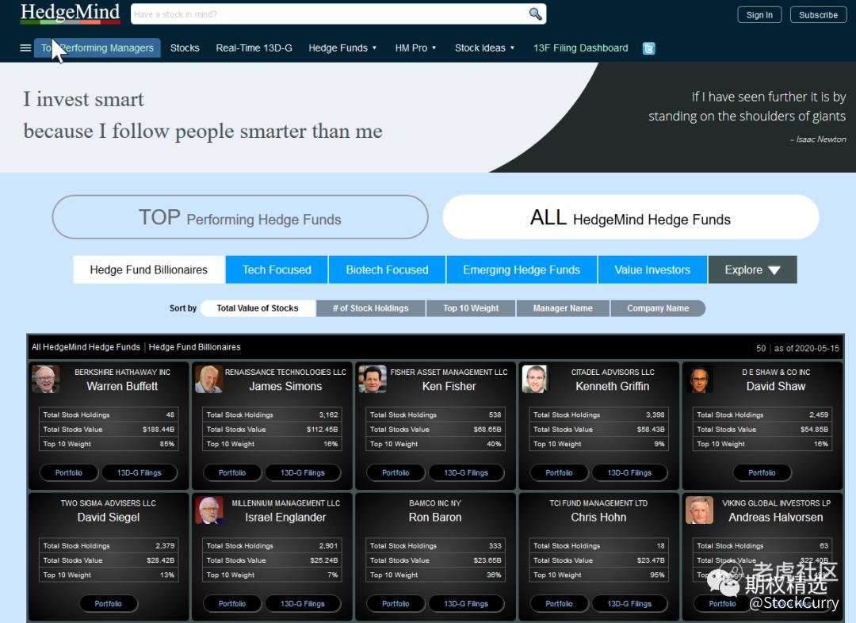Open James Simons' 13D-G Filings
The height and width of the screenshot is (623, 856).
click(303, 473)
